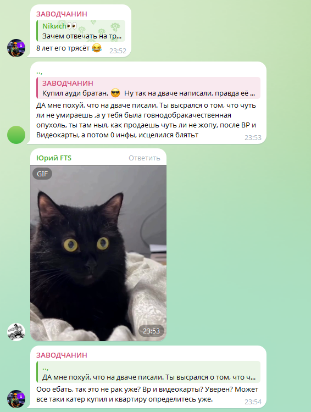
Task: Open the green circle avatar profile
Action: click(16, 135)
